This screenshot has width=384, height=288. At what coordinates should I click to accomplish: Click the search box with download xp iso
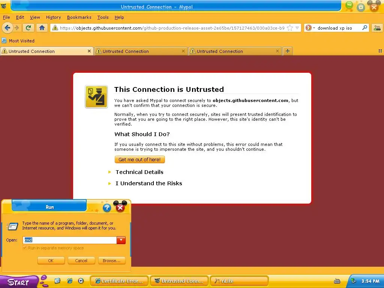pos(339,28)
